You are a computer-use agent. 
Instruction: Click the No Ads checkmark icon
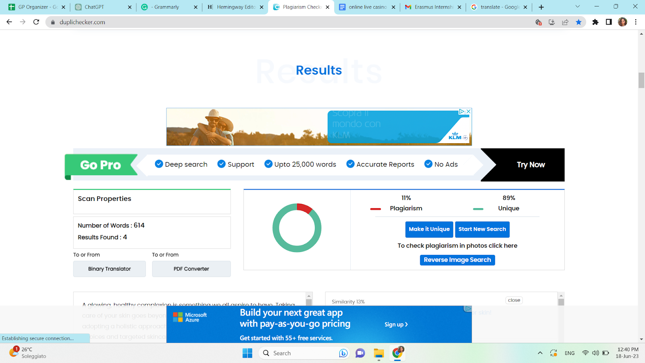pos(429,164)
